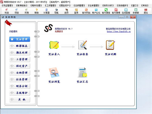Select 工资管理 module button in sidebar

click(20, 59)
